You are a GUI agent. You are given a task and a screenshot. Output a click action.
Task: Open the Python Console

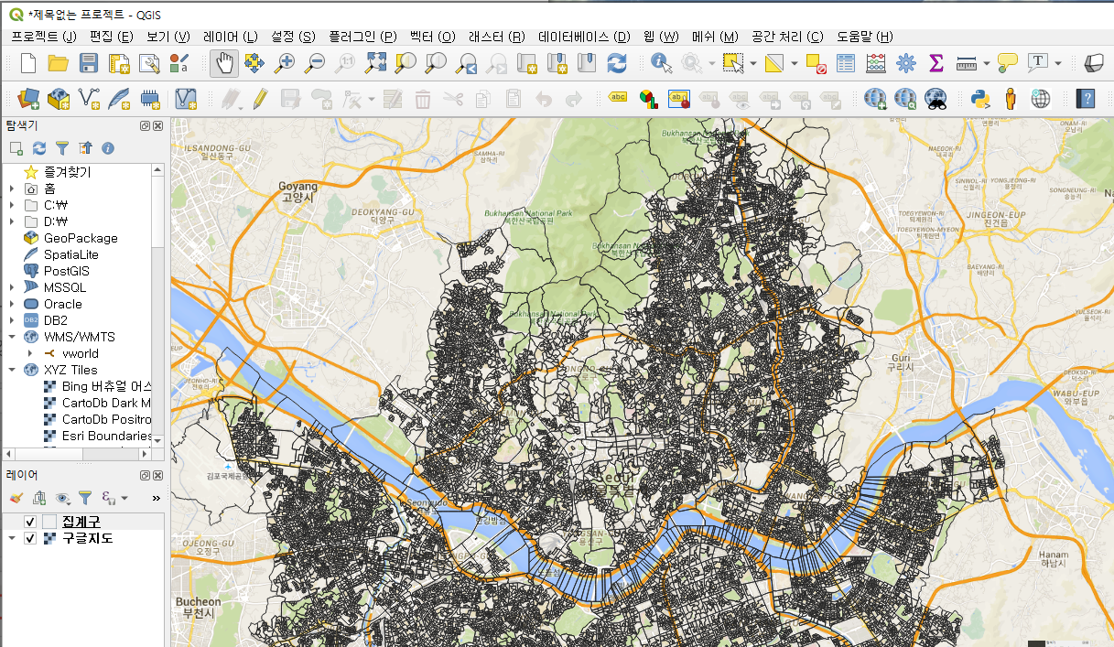coord(980,98)
